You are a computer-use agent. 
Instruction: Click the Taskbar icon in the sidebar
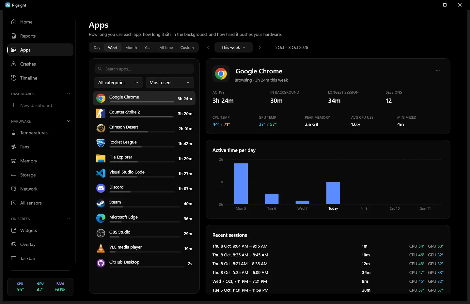(x=14, y=258)
